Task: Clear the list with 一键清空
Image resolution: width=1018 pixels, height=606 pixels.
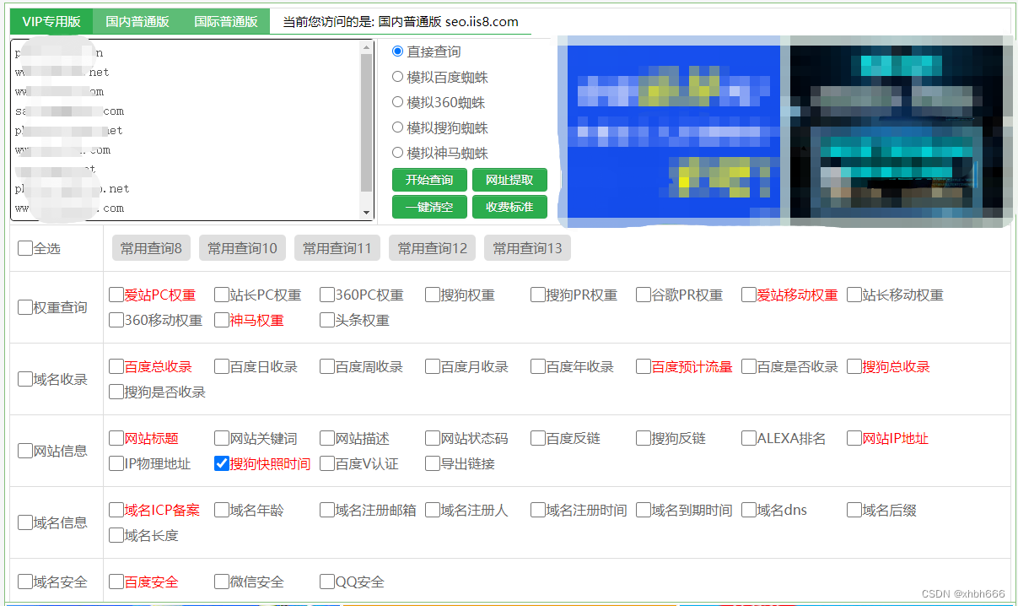Action: tap(429, 207)
